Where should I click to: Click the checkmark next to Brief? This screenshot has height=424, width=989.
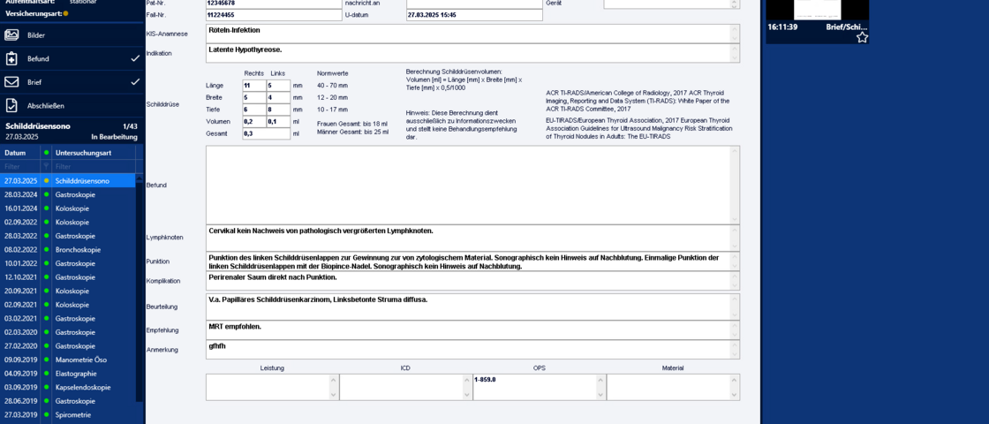(x=135, y=82)
